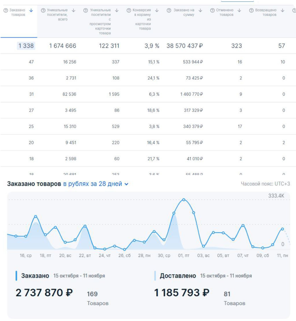Expand period chevron next to 28 дней
Screen dimensions: 296x321
[126, 184]
